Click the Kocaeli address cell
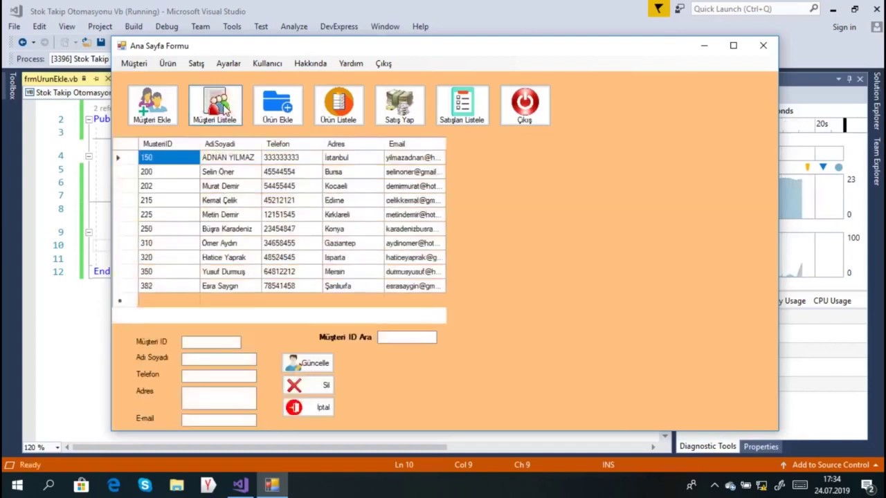 tap(352, 186)
